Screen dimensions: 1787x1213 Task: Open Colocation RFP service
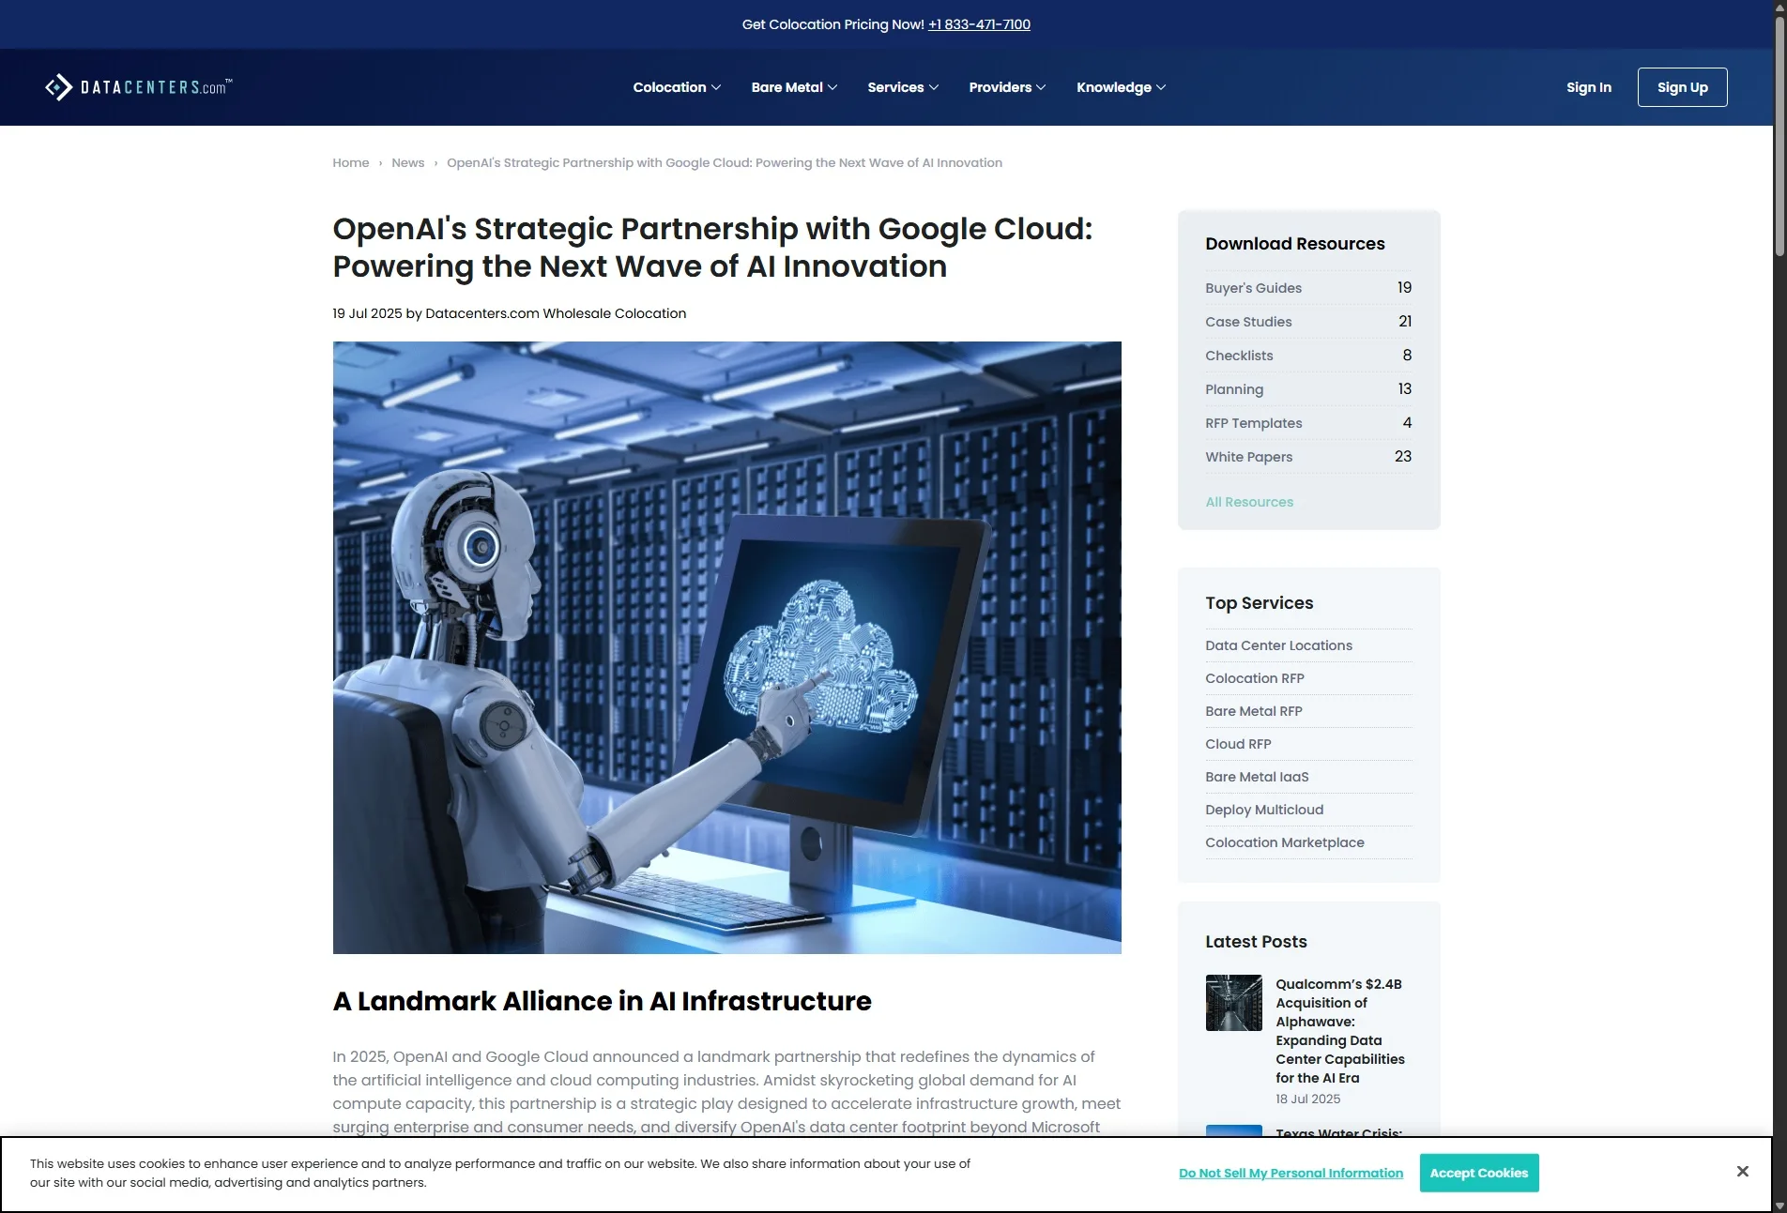coord(1254,678)
